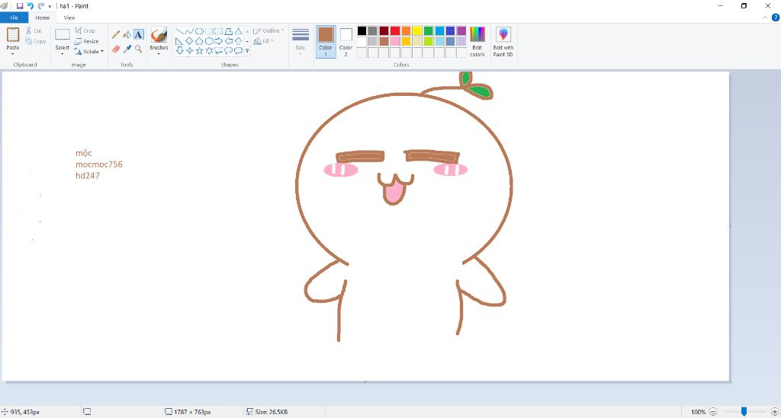Pick the yellow color swatch

[417, 30]
